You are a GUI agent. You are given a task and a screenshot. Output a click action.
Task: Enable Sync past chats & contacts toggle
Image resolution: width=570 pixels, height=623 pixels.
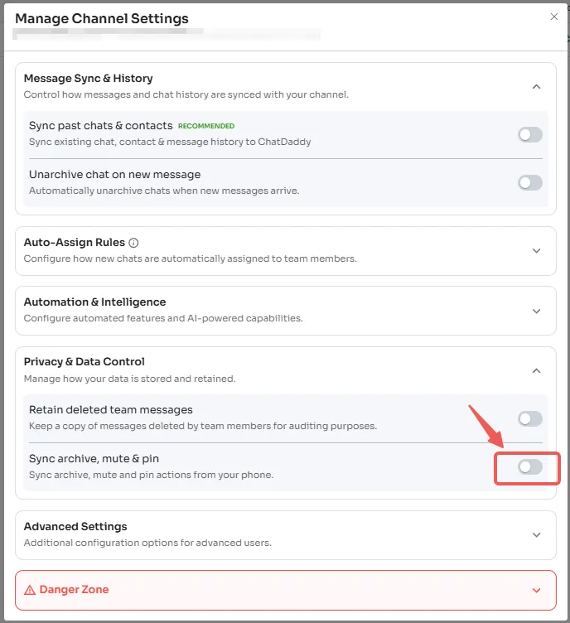[x=530, y=135]
